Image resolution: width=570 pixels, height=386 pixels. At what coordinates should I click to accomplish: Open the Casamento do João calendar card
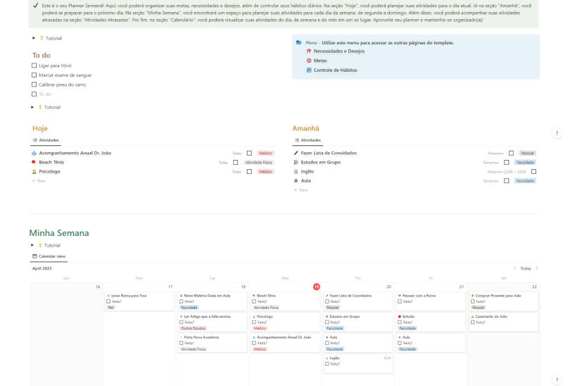(502, 317)
